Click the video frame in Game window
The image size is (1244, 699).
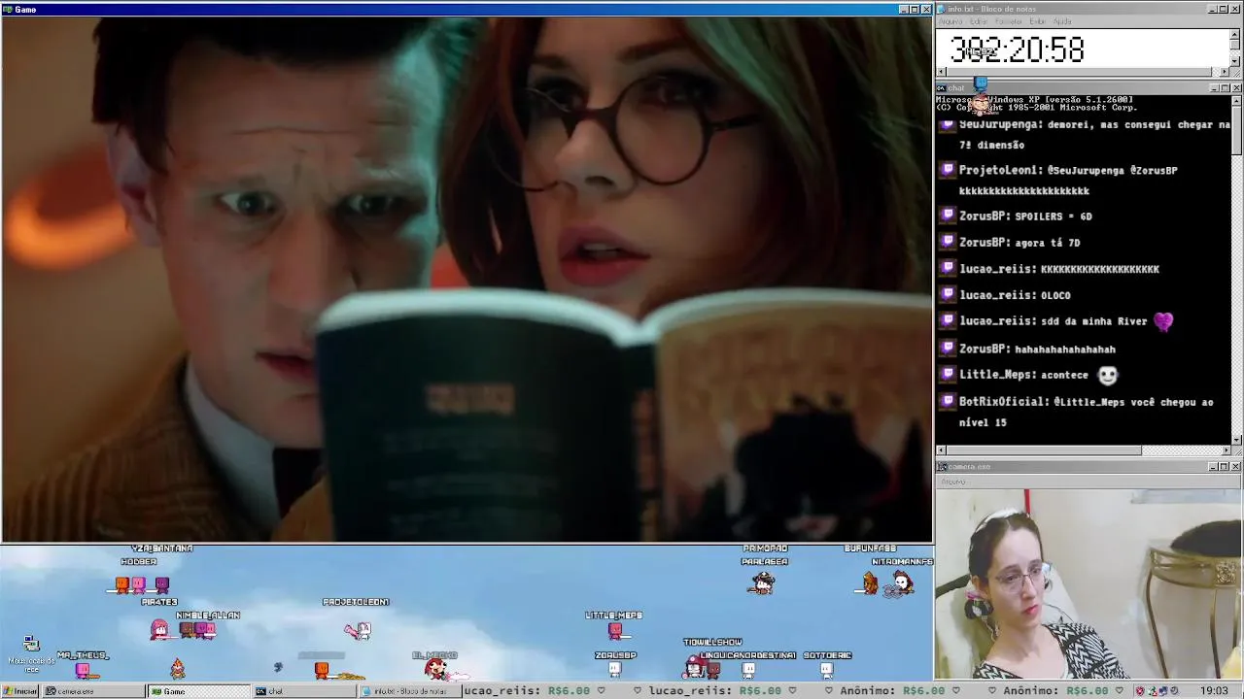(x=466, y=279)
